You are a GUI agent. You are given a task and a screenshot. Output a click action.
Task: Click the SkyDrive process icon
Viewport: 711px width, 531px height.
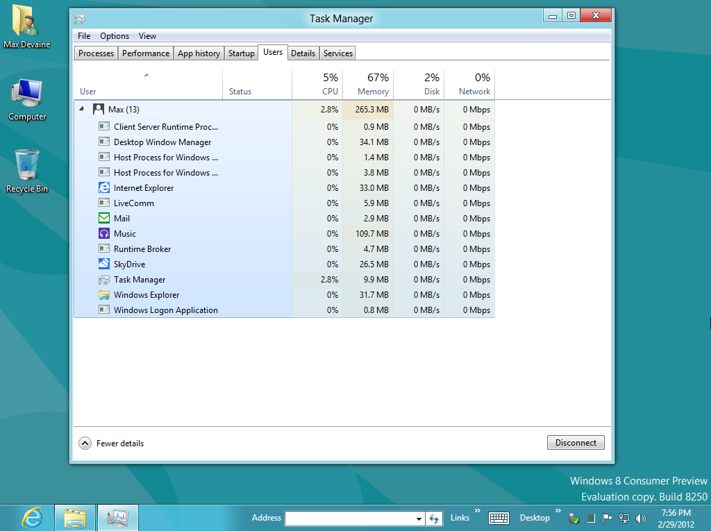(104, 264)
